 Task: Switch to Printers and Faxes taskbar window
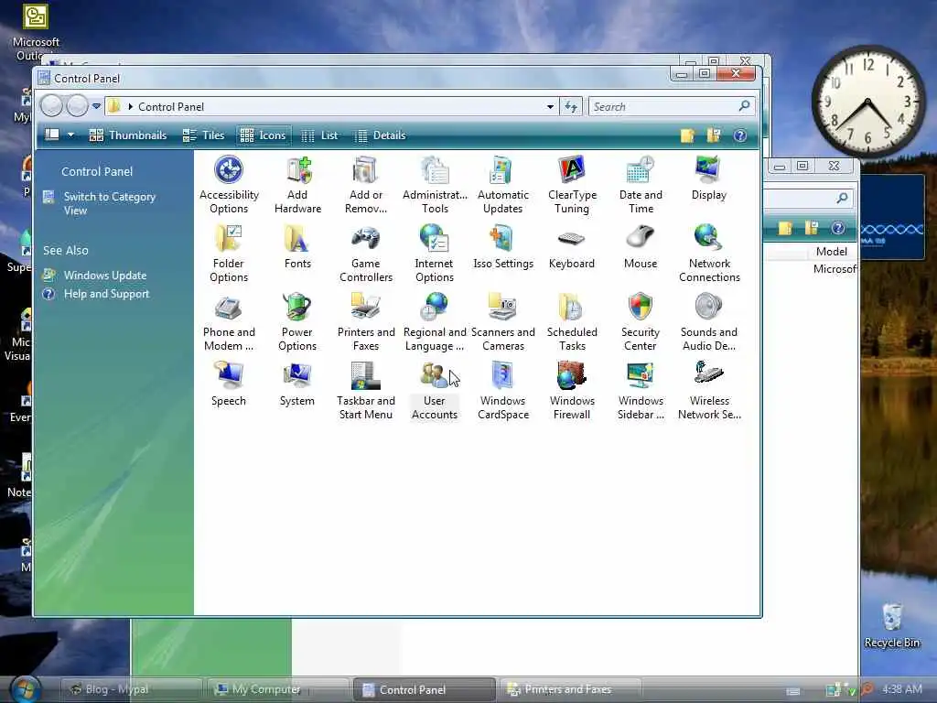click(571, 689)
